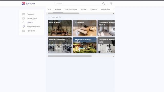This screenshot has height=92, width=164.
Task: Go to Главная in sidebar
Action: click(30, 14)
